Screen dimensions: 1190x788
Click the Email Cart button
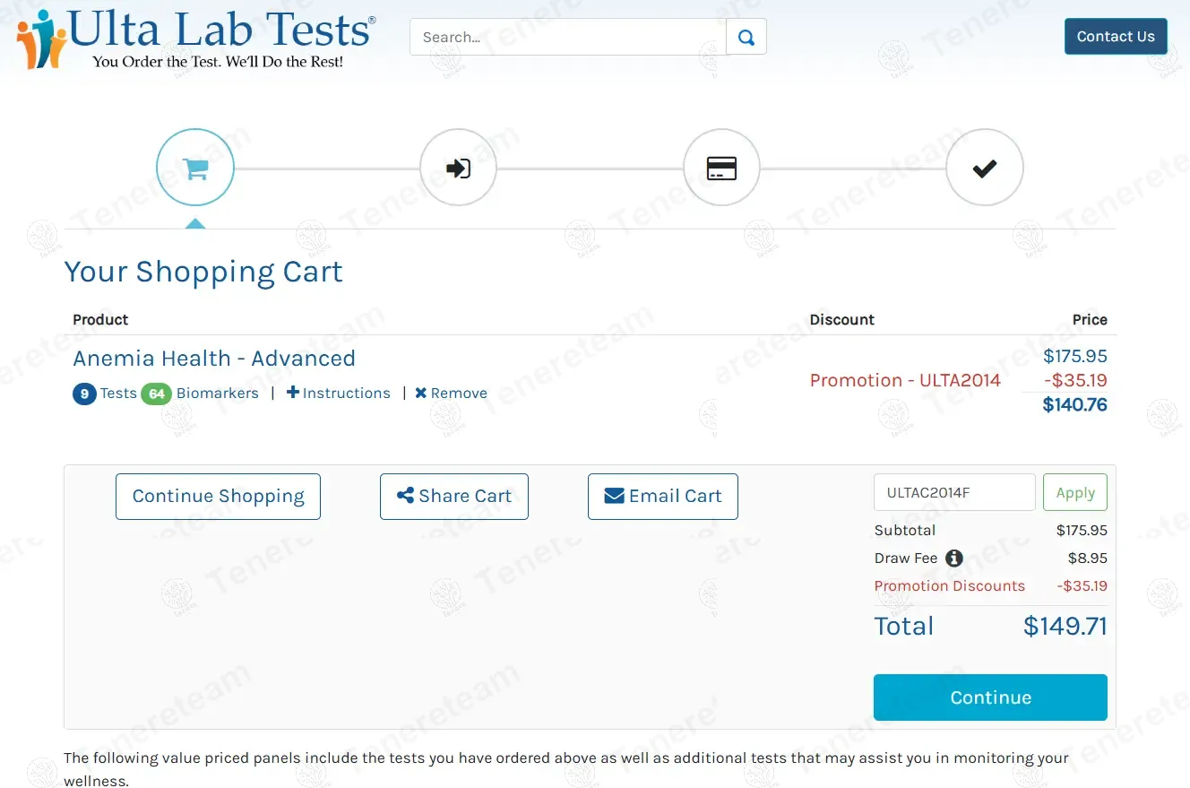662,497
